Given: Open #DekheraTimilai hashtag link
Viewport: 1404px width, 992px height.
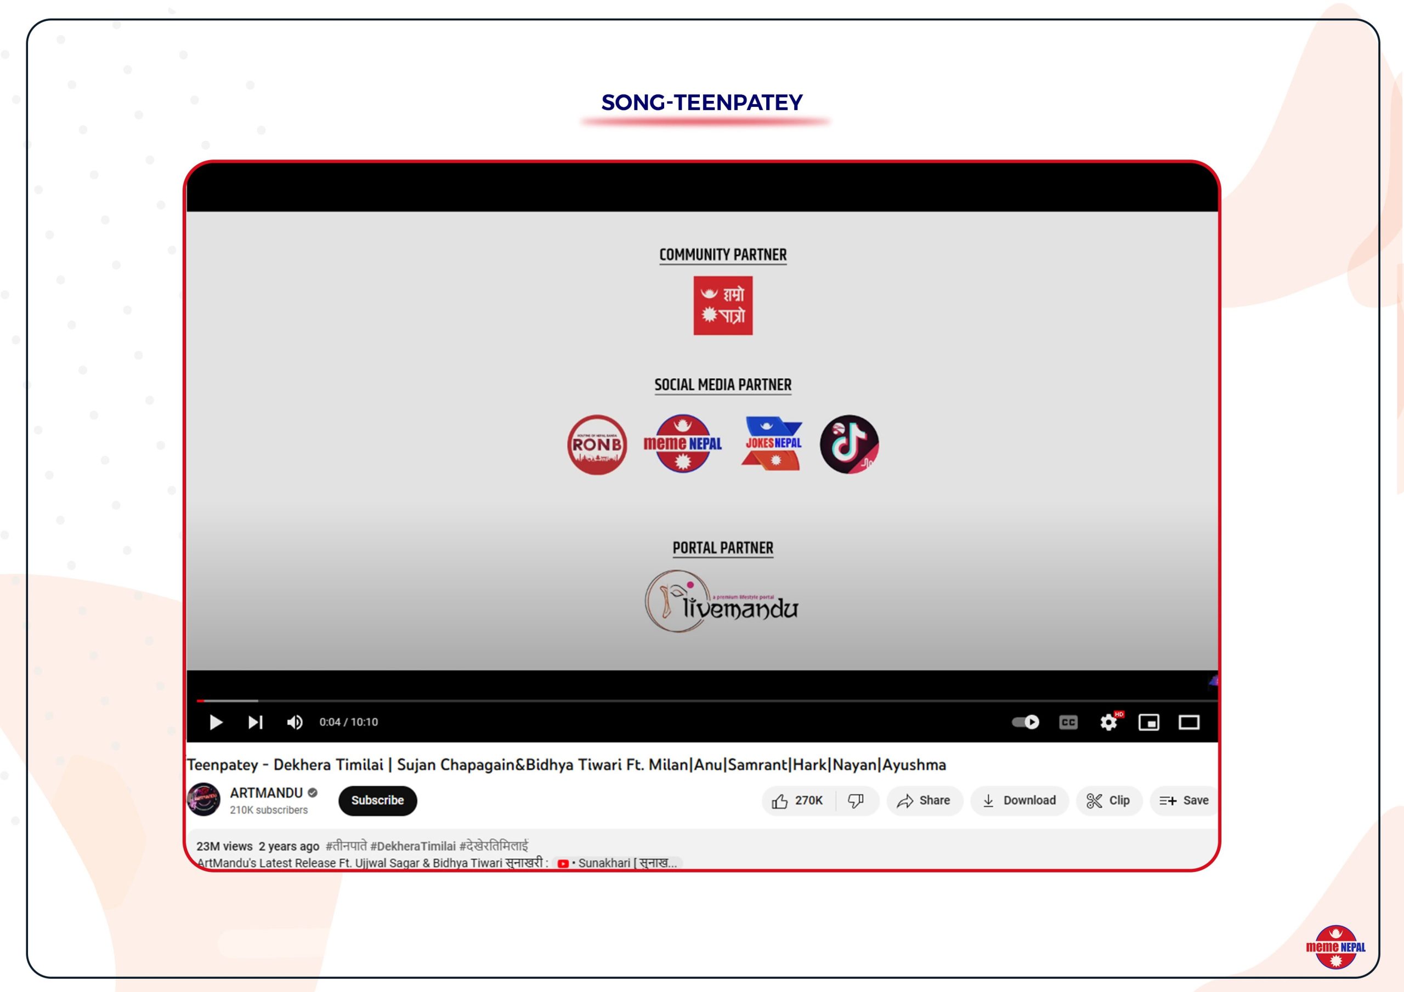Looking at the screenshot, I should (x=413, y=846).
